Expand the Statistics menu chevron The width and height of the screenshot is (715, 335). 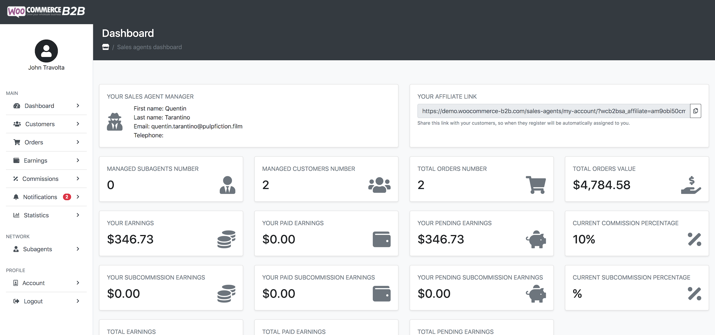(x=78, y=215)
